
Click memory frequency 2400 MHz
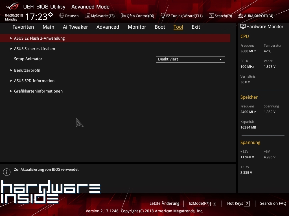click(x=248, y=112)
